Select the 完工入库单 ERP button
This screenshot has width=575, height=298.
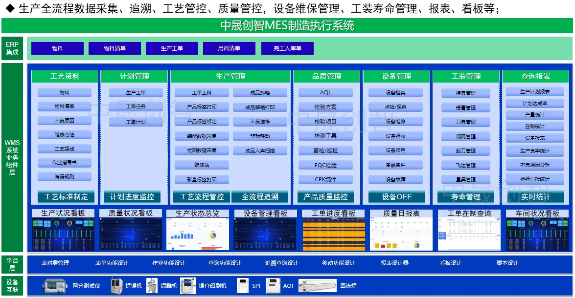[x=287, y=48]
